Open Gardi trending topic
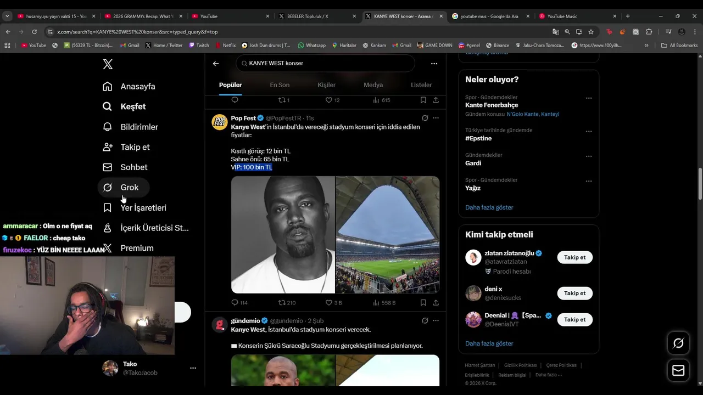 tap(473, 163)
